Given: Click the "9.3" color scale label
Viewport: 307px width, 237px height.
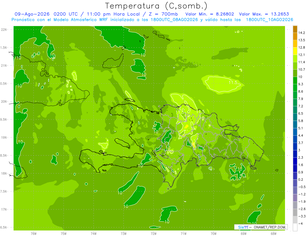Looking at the screenshot, I should [x=301, y=84].
